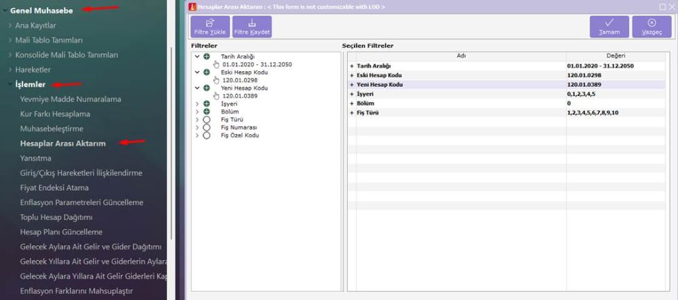This screenshot has height=300, width=678.
Task: Toggle the İşyeri filter green plus icon
Action: coord(207,104)
